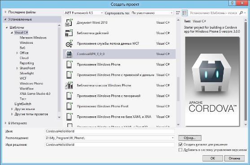The height and width of the screenshot is (165, 250).
Task: Switch to small icons grid view
Action: click(178, 13)
